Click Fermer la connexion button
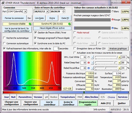The width and height of the screenshot is (132, 113). pyautogui.click(x=14, y=18)
